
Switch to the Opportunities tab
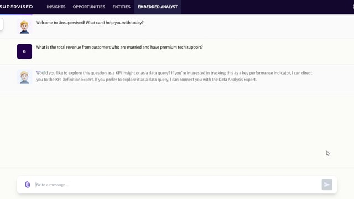pos(88,7)
